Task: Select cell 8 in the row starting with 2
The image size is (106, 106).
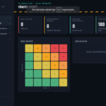Action: point(55,74)
